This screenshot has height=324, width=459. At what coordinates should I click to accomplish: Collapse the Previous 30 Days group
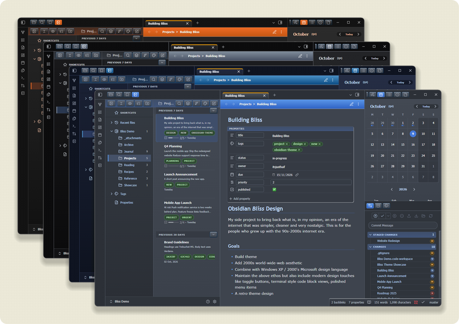[213, 235]
